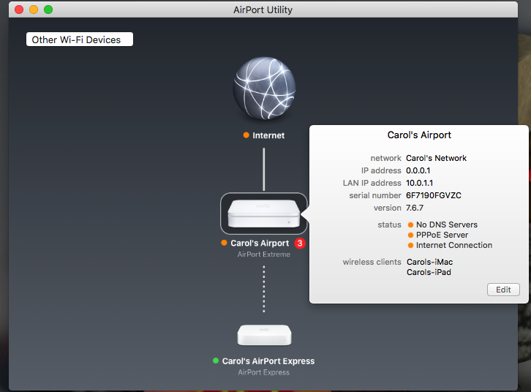531x392 pixels.
Task: Click the Internet Connection status entry
Action: click(453, 245)
